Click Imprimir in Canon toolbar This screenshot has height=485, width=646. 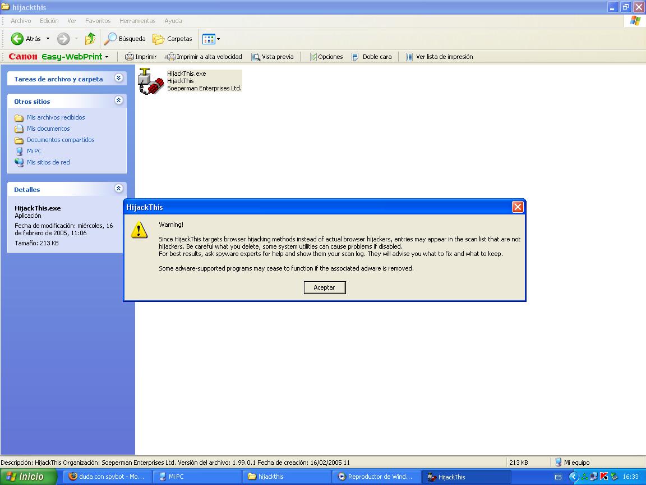141,57
